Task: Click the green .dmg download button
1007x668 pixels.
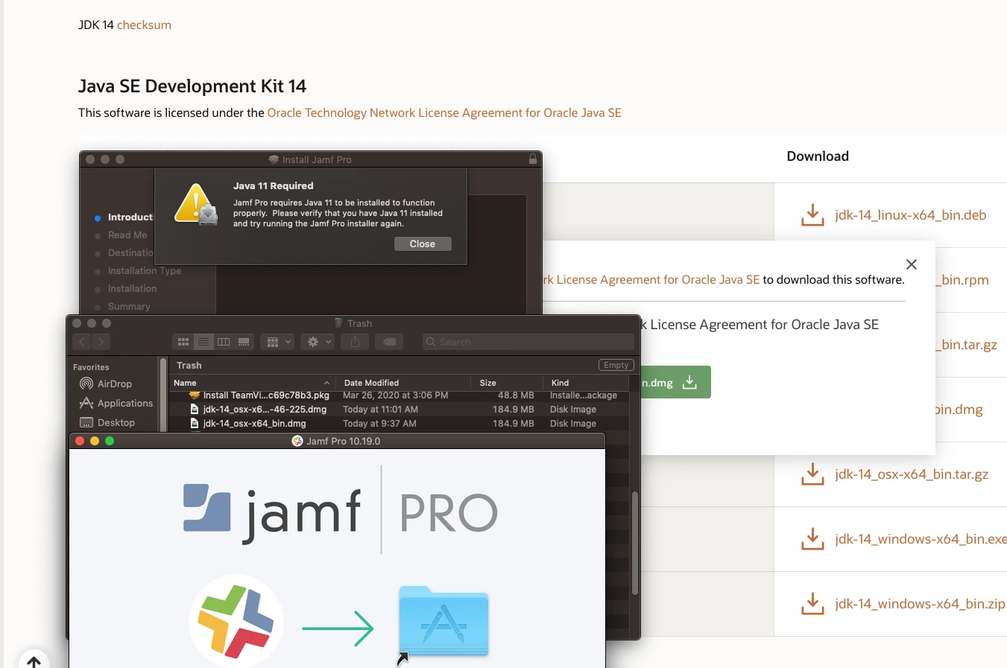Action: 675,382
